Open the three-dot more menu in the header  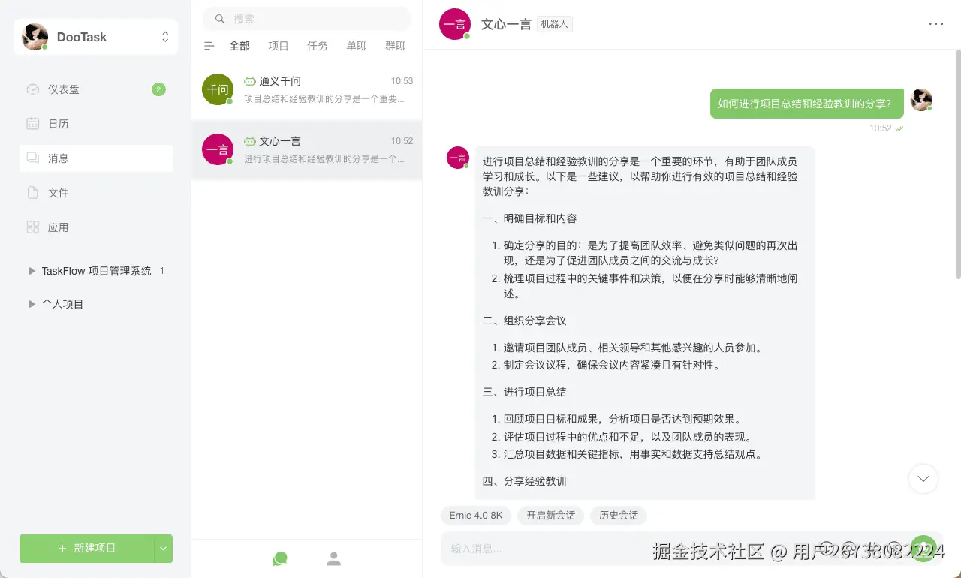pyautogui.click(x=936, y=24)
